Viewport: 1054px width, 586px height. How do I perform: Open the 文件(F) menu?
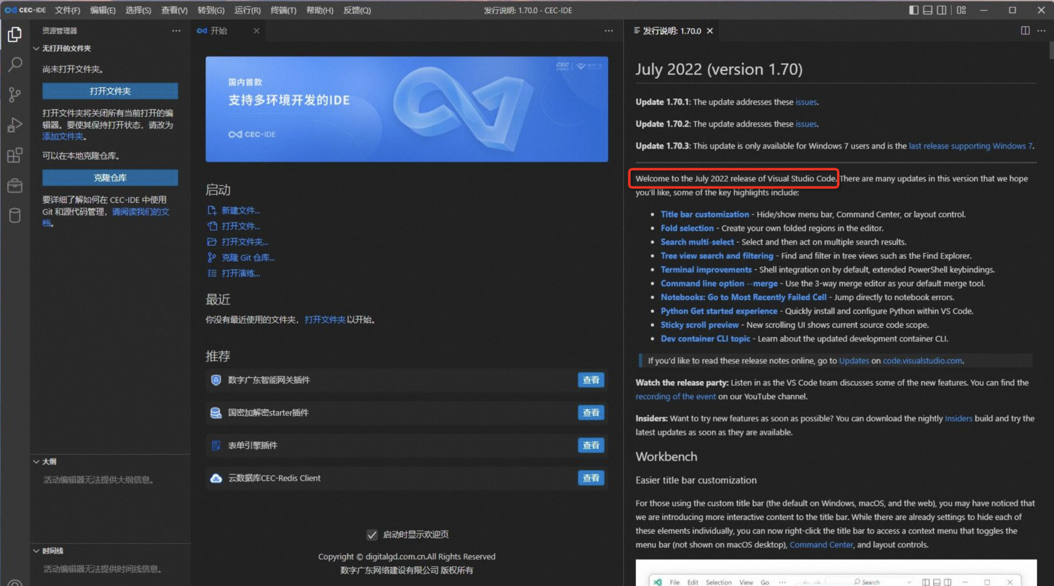[67, 10]
